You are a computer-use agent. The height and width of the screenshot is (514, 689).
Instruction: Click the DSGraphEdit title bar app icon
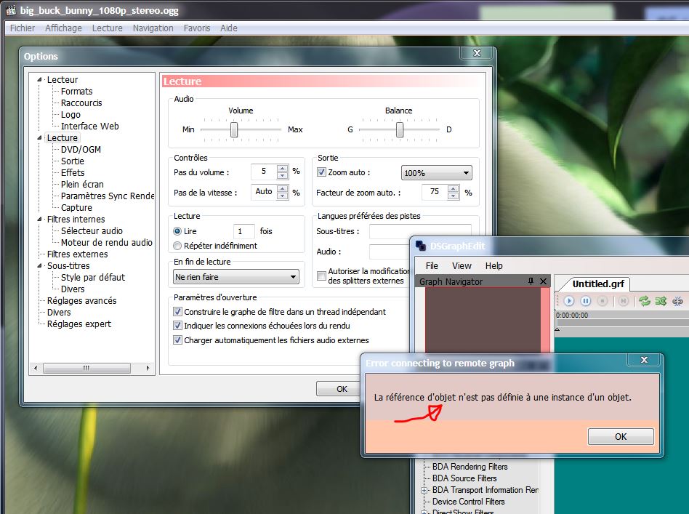pyautogui.click(x=421, y=246)
